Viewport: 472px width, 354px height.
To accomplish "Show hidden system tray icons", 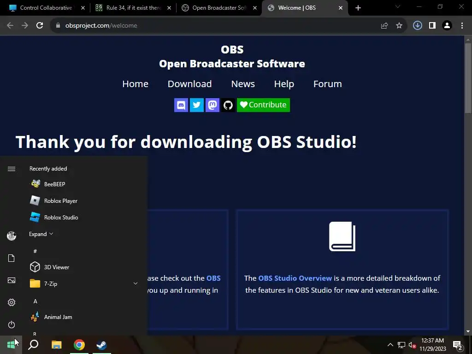I will (x=390, y=345).
